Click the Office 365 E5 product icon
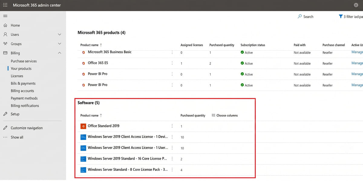Viewport: 363px width, 181px height. (83, 63)
